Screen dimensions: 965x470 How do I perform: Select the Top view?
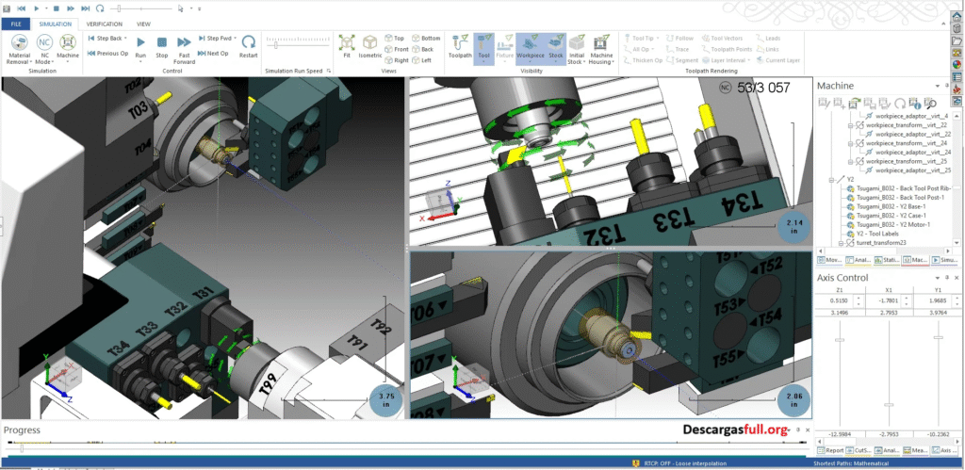pyautogui.click(x=395, y=38)
